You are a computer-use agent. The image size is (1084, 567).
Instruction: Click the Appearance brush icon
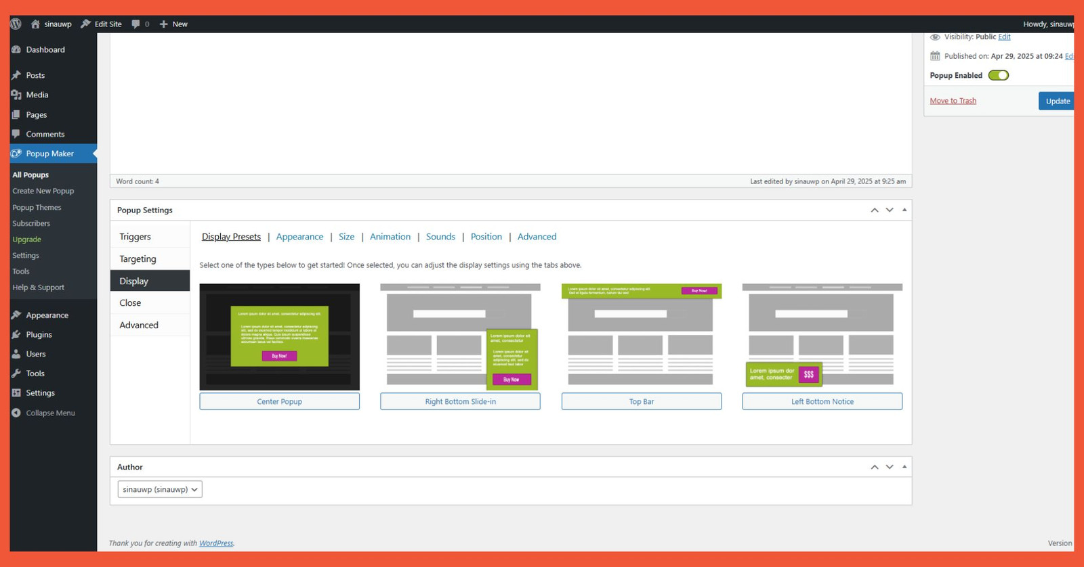coord(16,315)
